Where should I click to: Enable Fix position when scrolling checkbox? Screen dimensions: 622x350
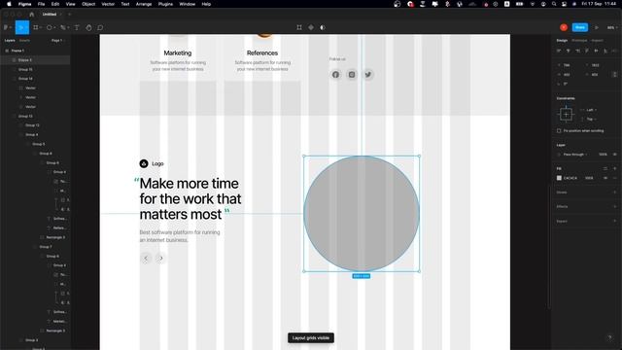pyautogui.click(x=559, y=130)
